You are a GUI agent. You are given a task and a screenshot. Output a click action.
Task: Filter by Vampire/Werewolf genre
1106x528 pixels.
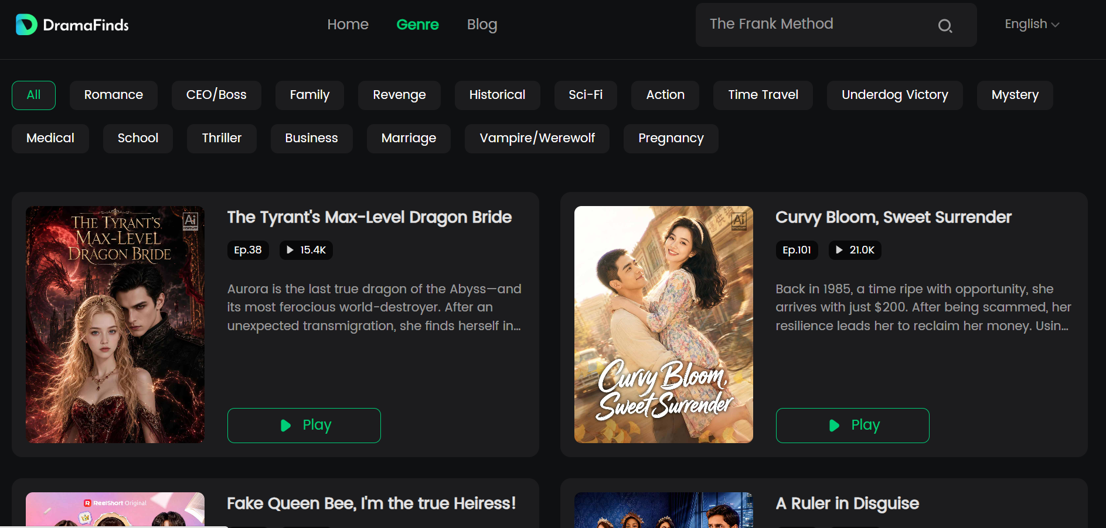[x=537, y=139]
